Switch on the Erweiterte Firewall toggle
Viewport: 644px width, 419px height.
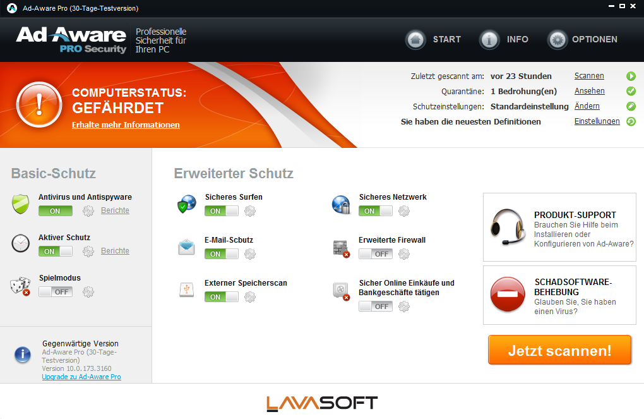[x=376, y=254]
